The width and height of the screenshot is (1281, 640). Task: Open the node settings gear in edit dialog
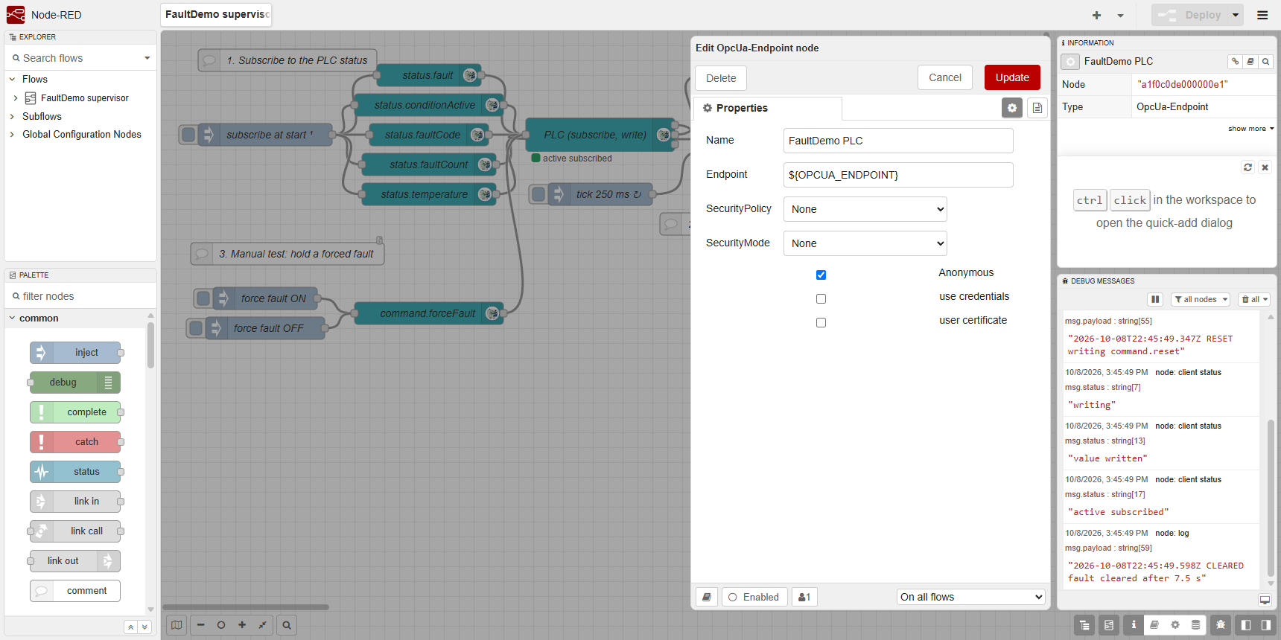[1012, 108]
